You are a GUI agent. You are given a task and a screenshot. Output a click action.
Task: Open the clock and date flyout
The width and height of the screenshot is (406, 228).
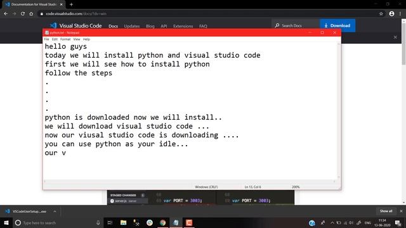[382, 223]
